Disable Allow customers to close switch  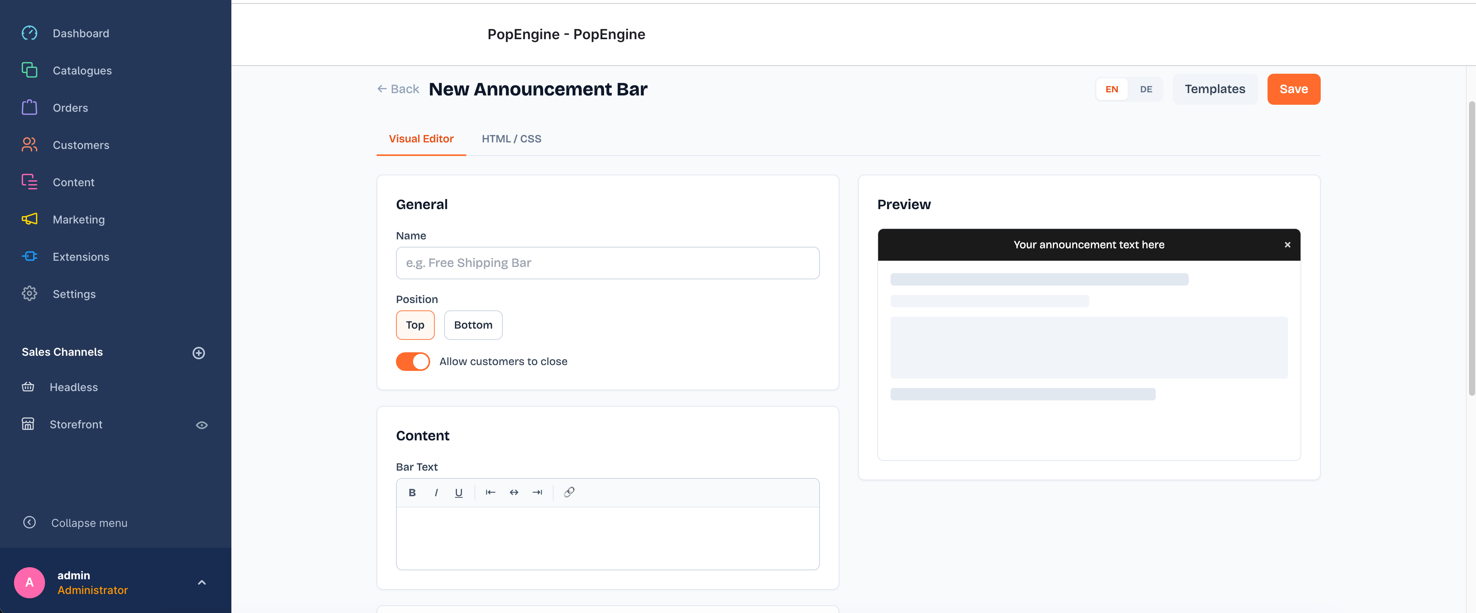click(x=413, y=361)
